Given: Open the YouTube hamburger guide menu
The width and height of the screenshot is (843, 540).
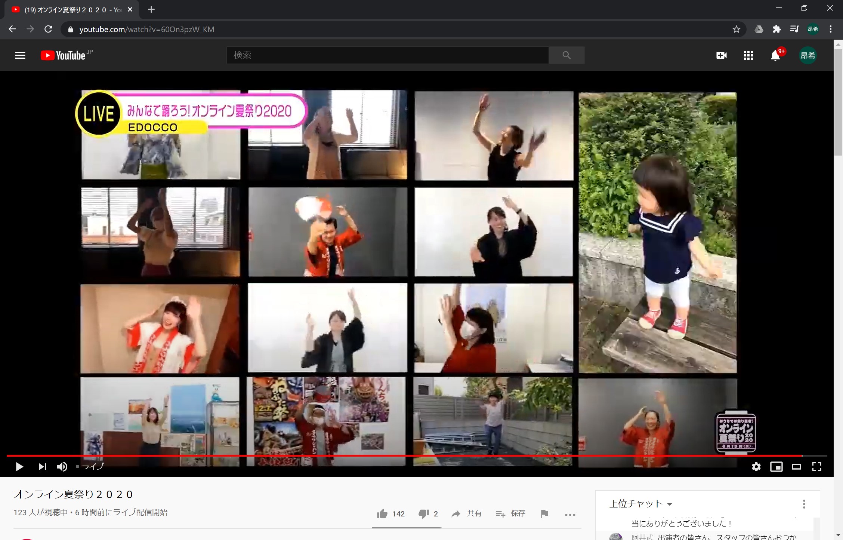Looking at the screenshot, I should pyautogui.click(x=20, y=55).
